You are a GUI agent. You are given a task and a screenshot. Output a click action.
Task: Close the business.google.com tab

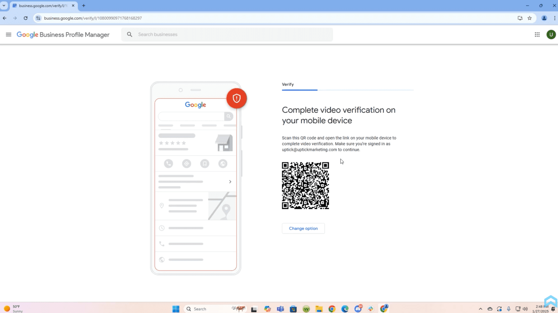pyautogui.click(x=73, y=6)
